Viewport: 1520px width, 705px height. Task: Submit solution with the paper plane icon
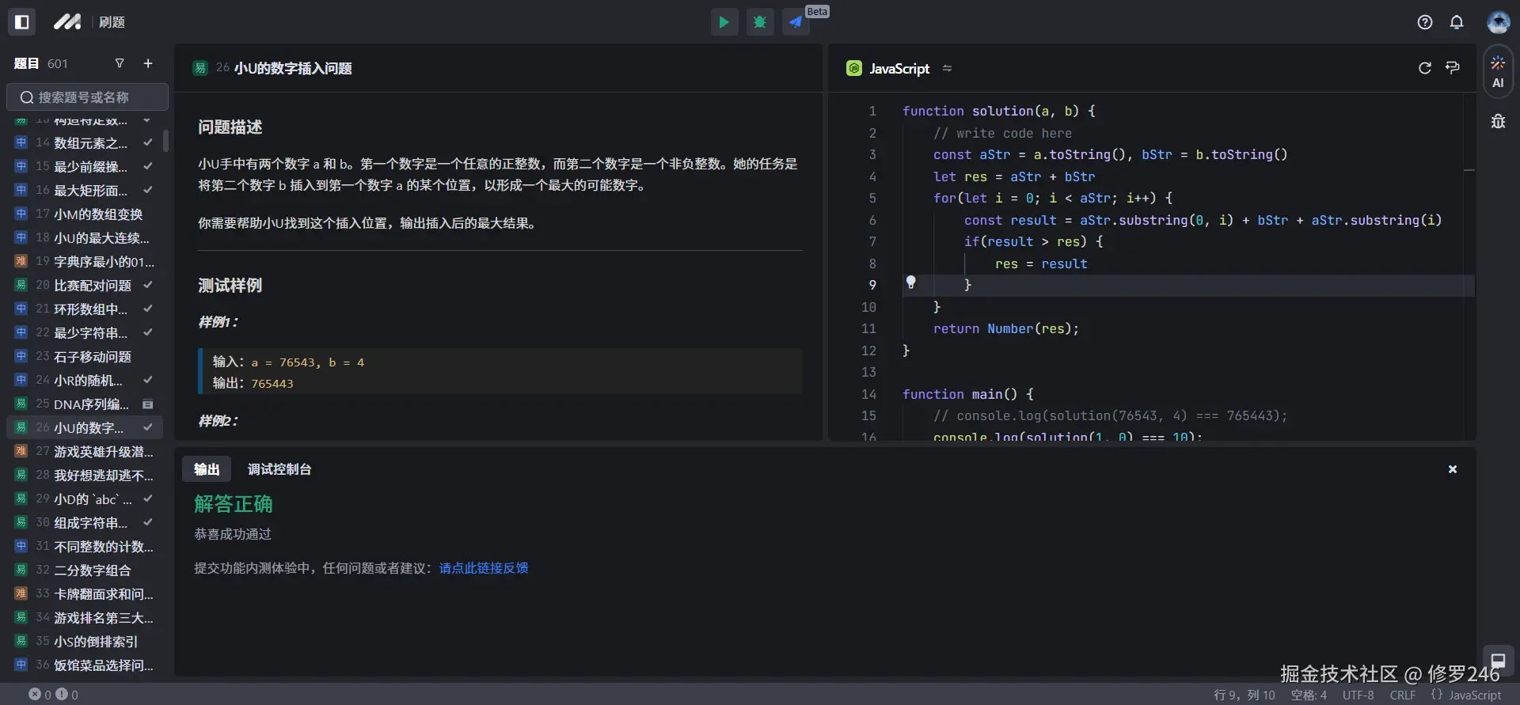tap(796, 22)
